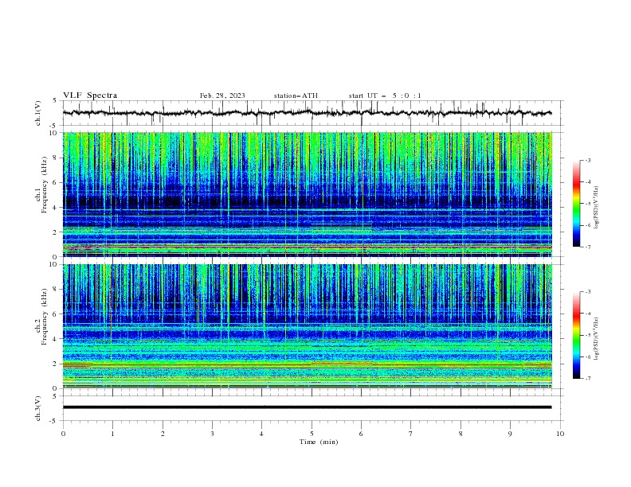Screen dimensions: 631x487
Task: Click the 'Time (min)' axis label
Action: point(319,442)
